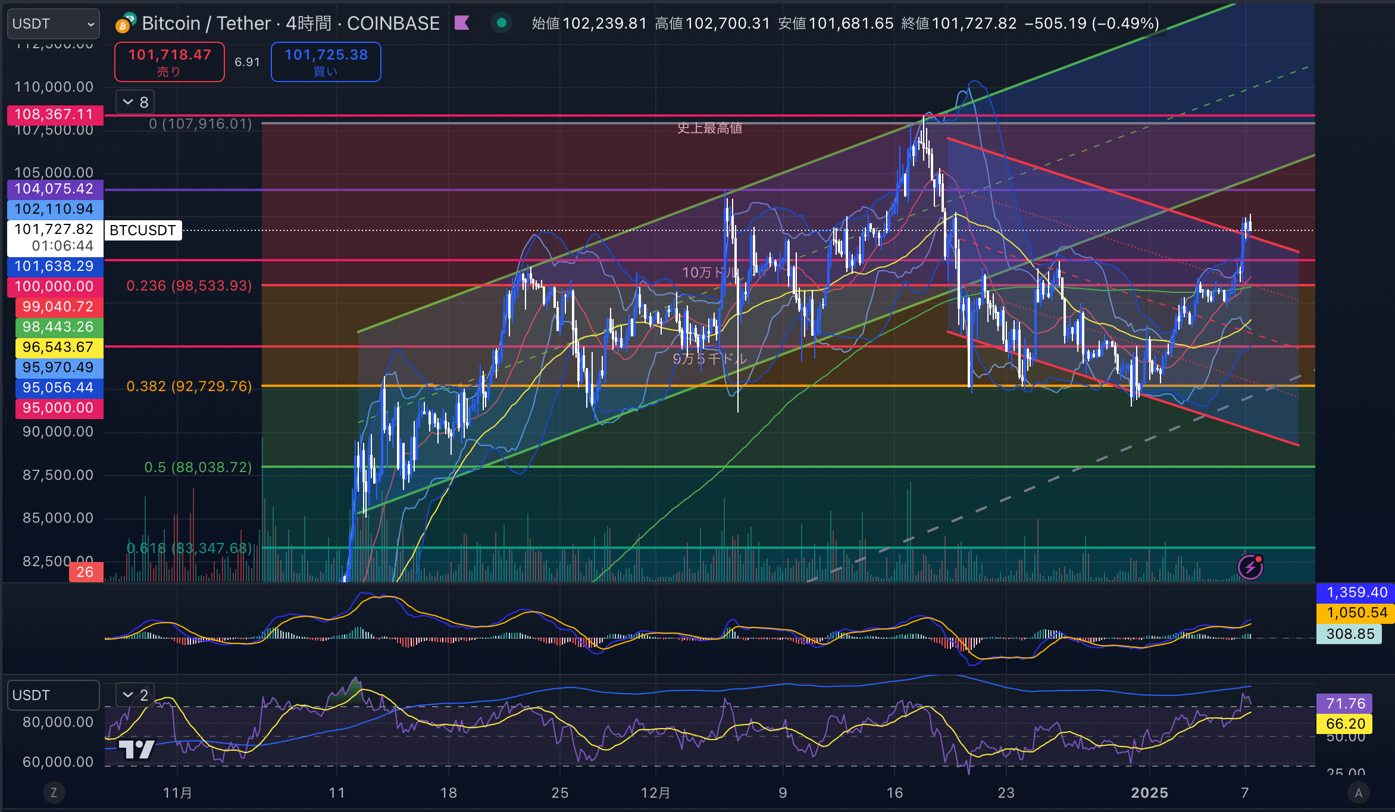
Task: Click the 95,056.44 blue price label
Action: point(59,388)
